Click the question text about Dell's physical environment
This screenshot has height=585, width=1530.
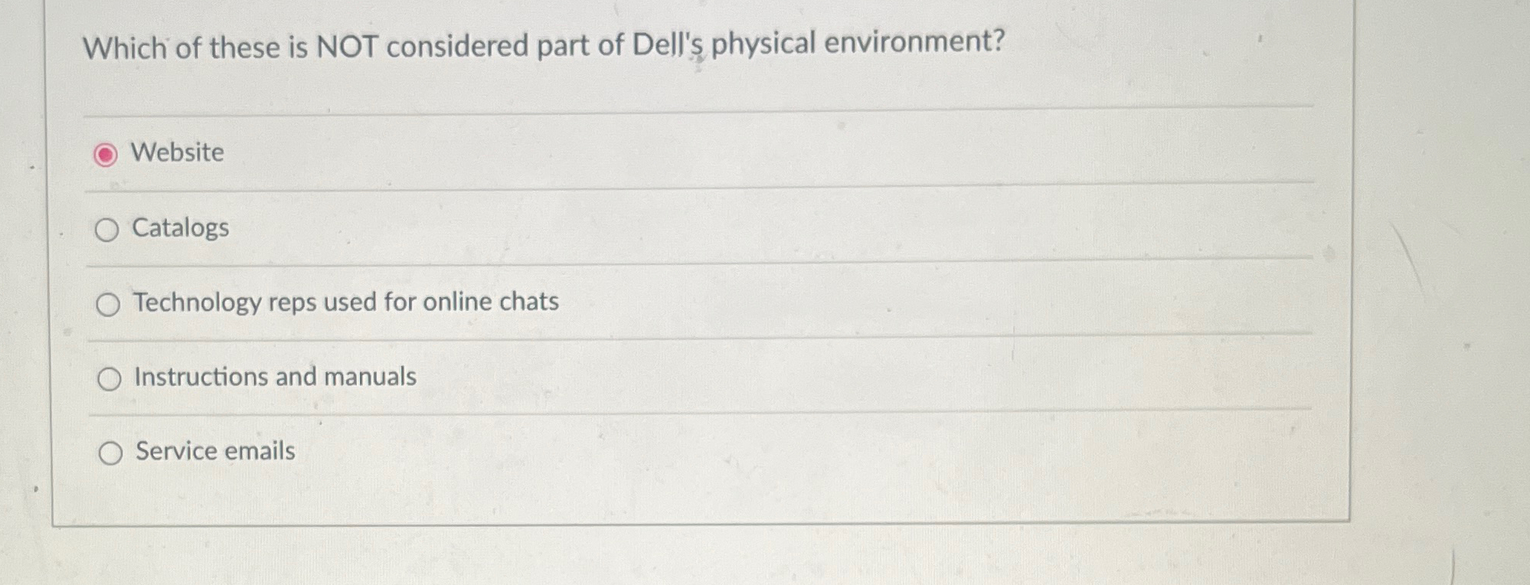click(544, 46)
